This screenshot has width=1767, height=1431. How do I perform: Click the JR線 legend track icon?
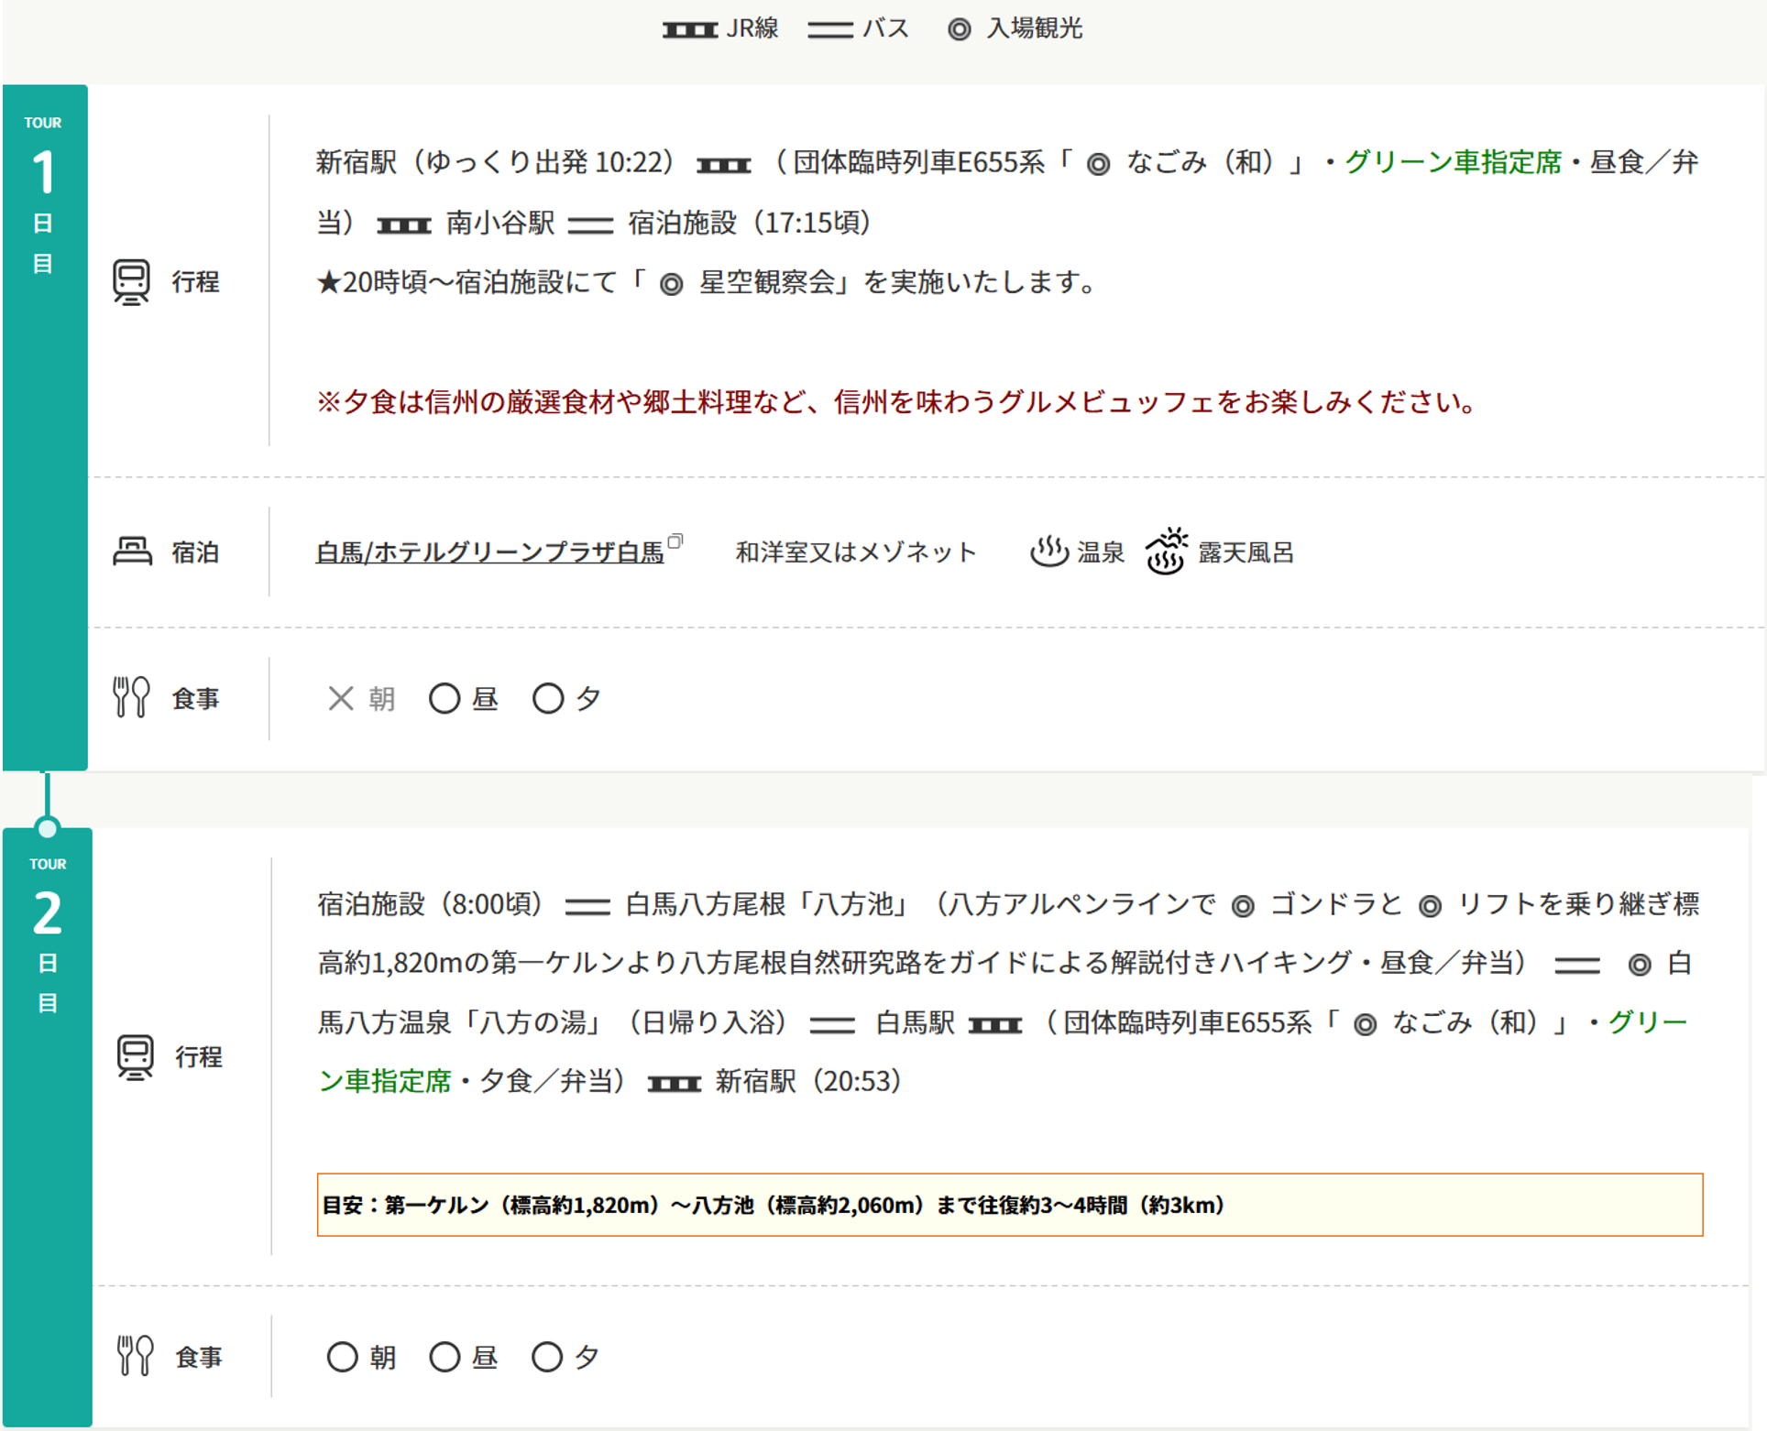coord(690,30)
